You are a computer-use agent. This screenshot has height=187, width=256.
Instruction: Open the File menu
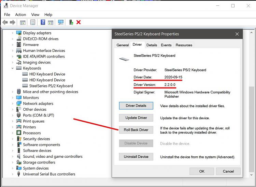[7, 15]
